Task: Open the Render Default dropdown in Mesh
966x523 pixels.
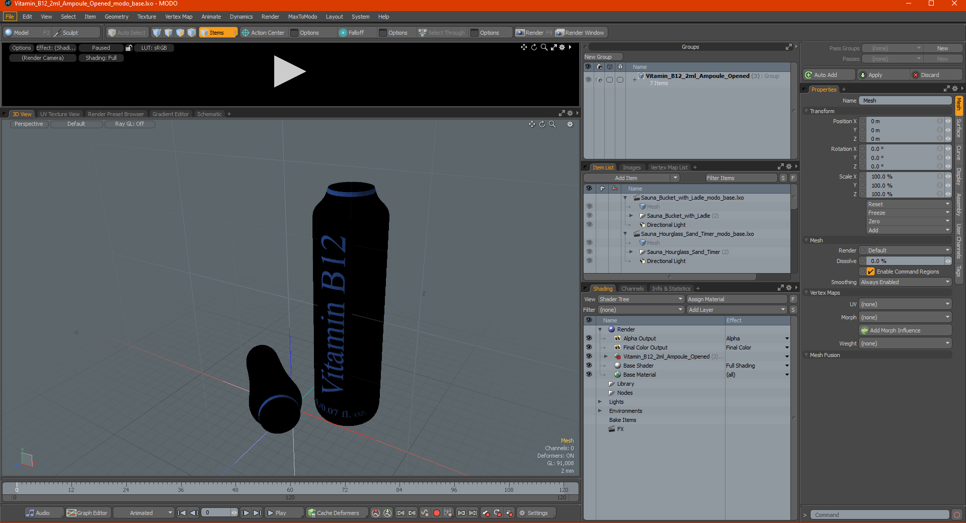Action: (908, 250)
